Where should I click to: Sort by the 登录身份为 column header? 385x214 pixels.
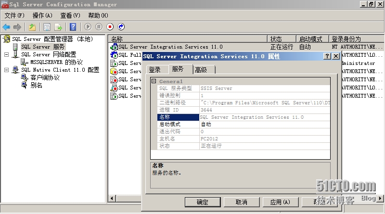(357, 39)
